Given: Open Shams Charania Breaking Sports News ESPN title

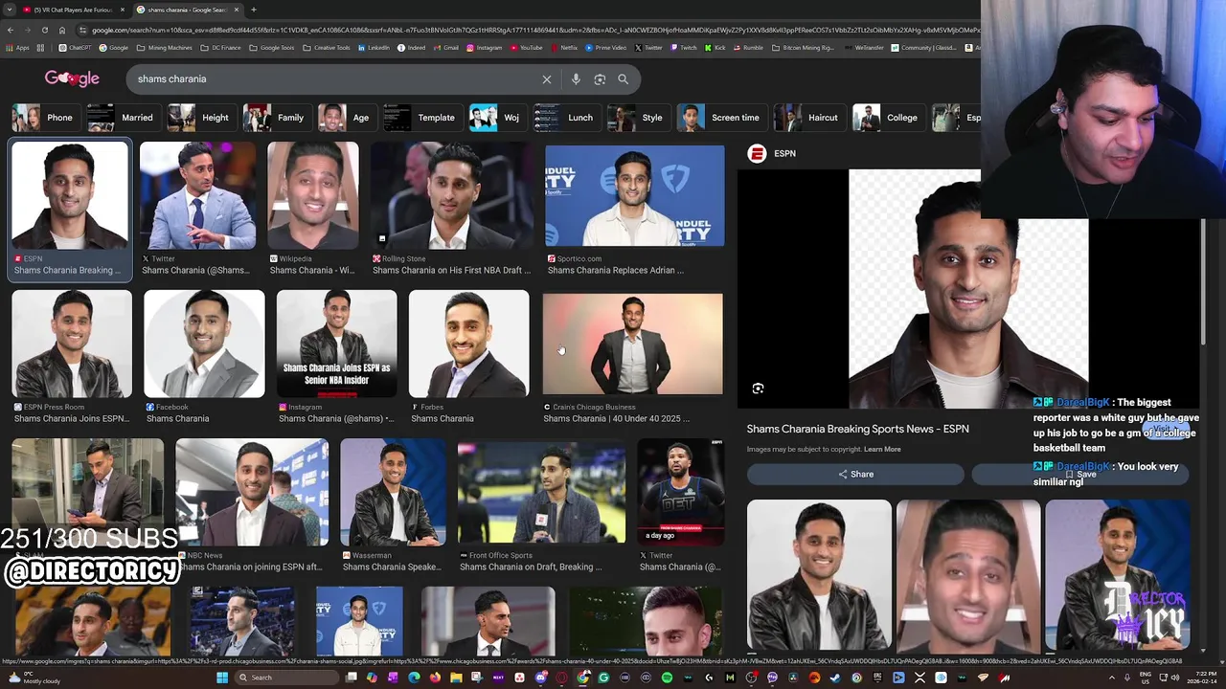Looking at the screenshot, I should (x=857, y=429).
